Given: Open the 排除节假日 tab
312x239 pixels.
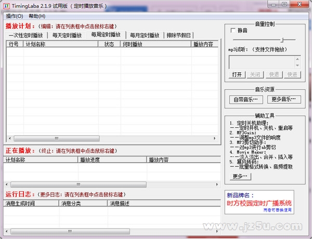Looking at the screenshot, I should click(179, 35).
